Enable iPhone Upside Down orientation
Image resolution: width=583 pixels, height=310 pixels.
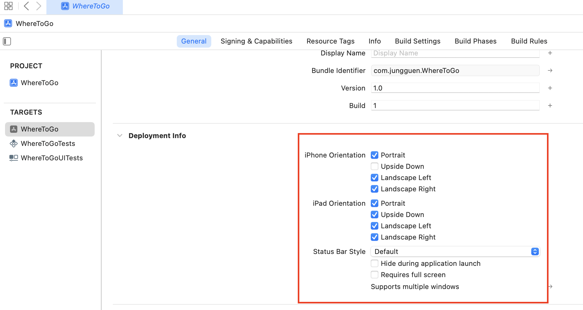click(374, 166)
